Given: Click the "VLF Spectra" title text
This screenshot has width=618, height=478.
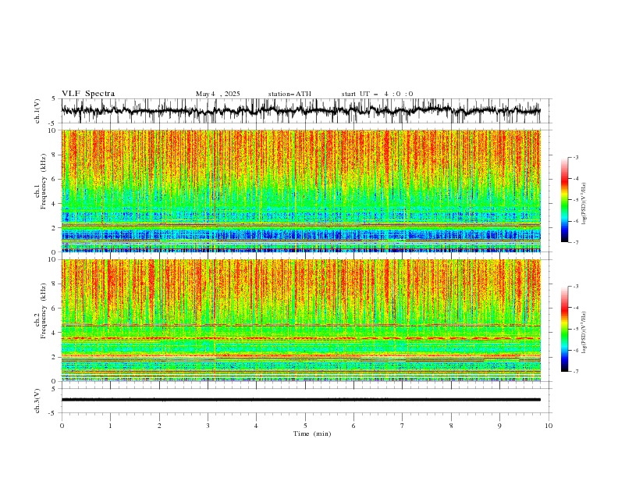Looking at the screenshot, I should point(88,94).
